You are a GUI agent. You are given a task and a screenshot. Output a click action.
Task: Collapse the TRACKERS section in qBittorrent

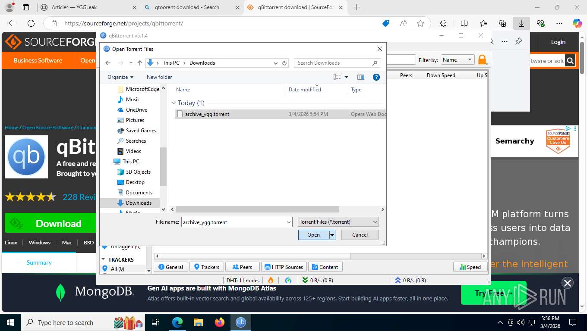tap(104, 260)
